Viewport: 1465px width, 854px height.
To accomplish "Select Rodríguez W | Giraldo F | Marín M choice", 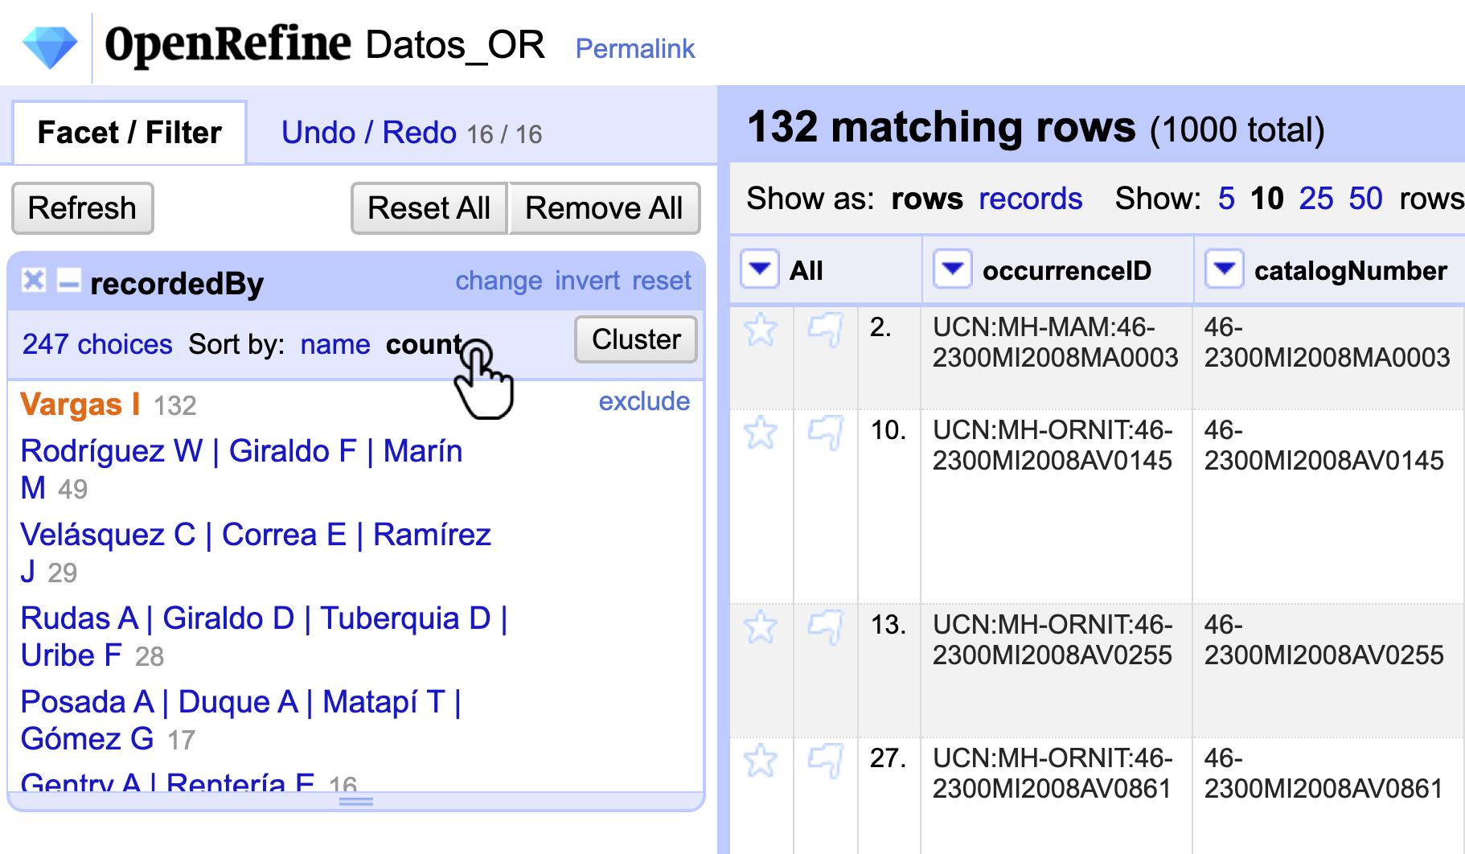I will (241, 469).
